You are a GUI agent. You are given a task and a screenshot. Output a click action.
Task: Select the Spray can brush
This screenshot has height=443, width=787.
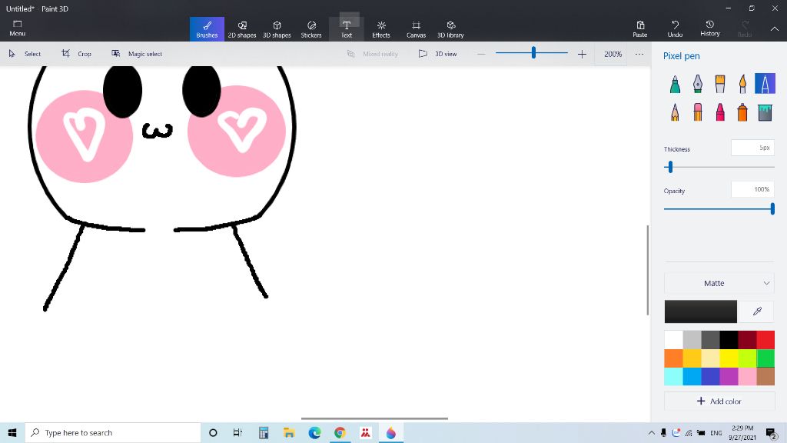(x=742, y=112)
